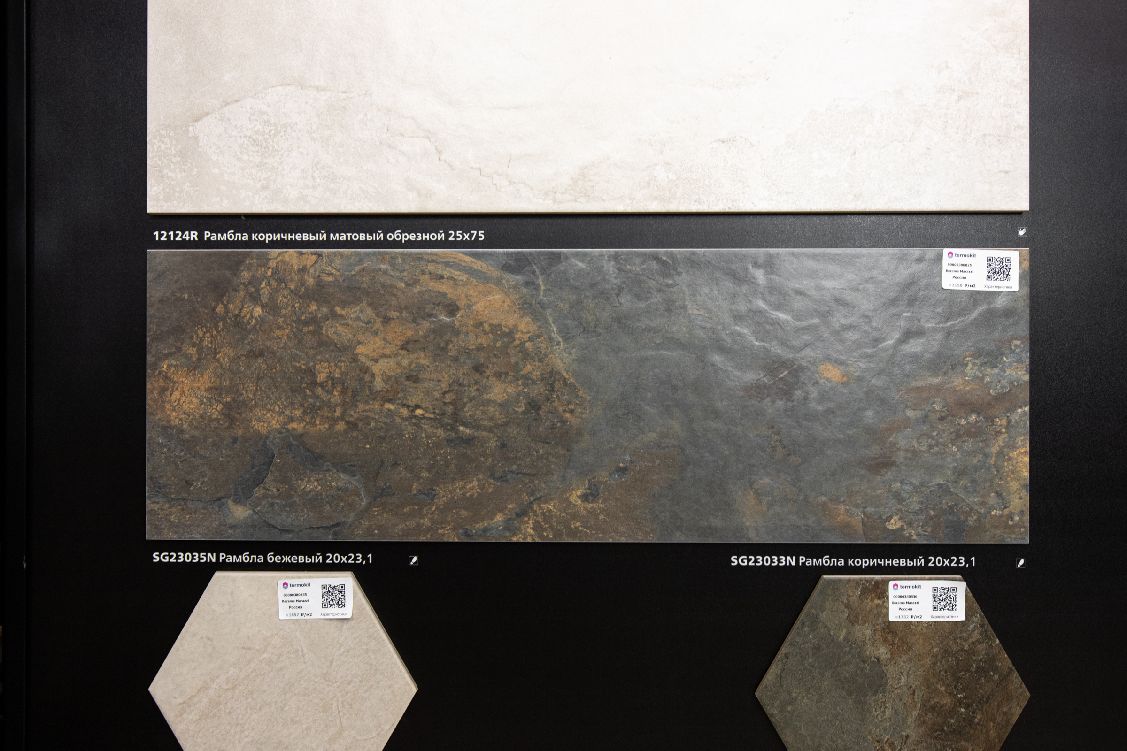Click the code "00000380835"

[x=295, y=595]
